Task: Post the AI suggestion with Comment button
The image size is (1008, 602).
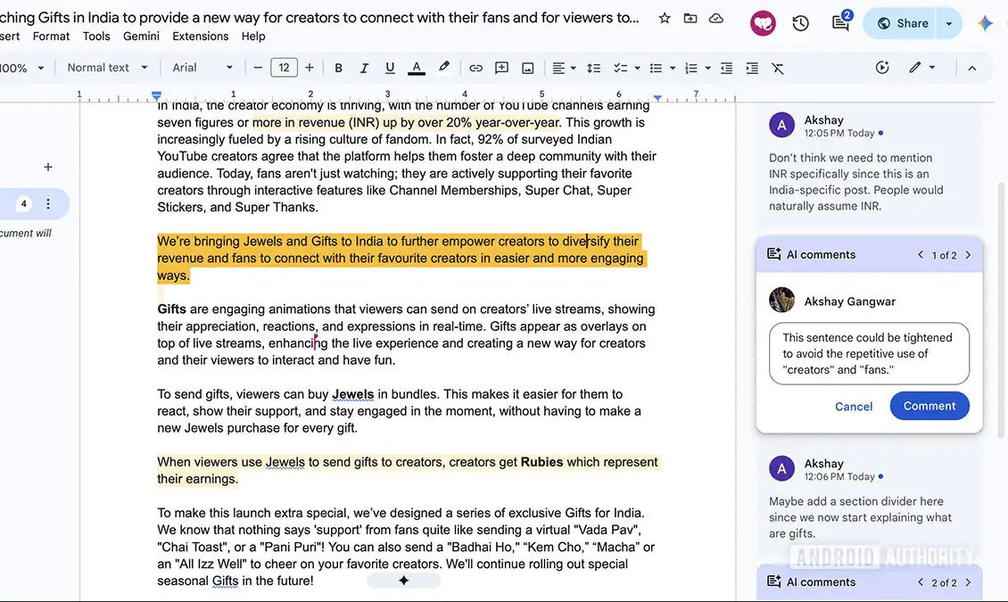Action: (930, 406)
